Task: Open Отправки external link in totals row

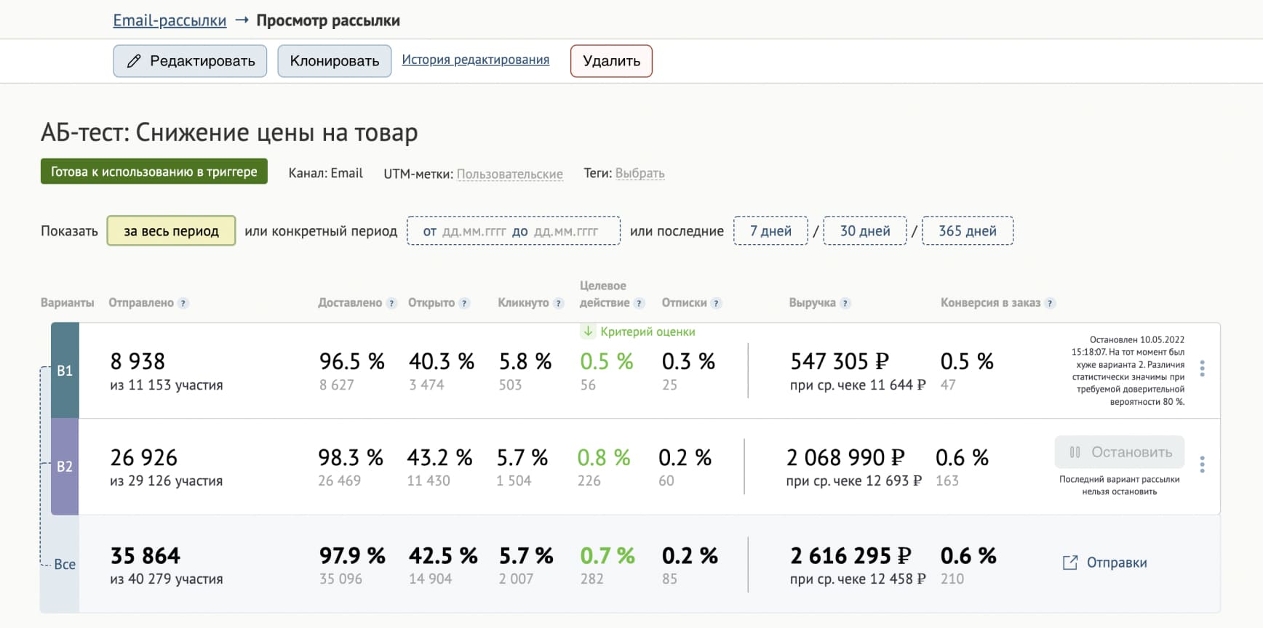Action: click(x=1106, y=563)
